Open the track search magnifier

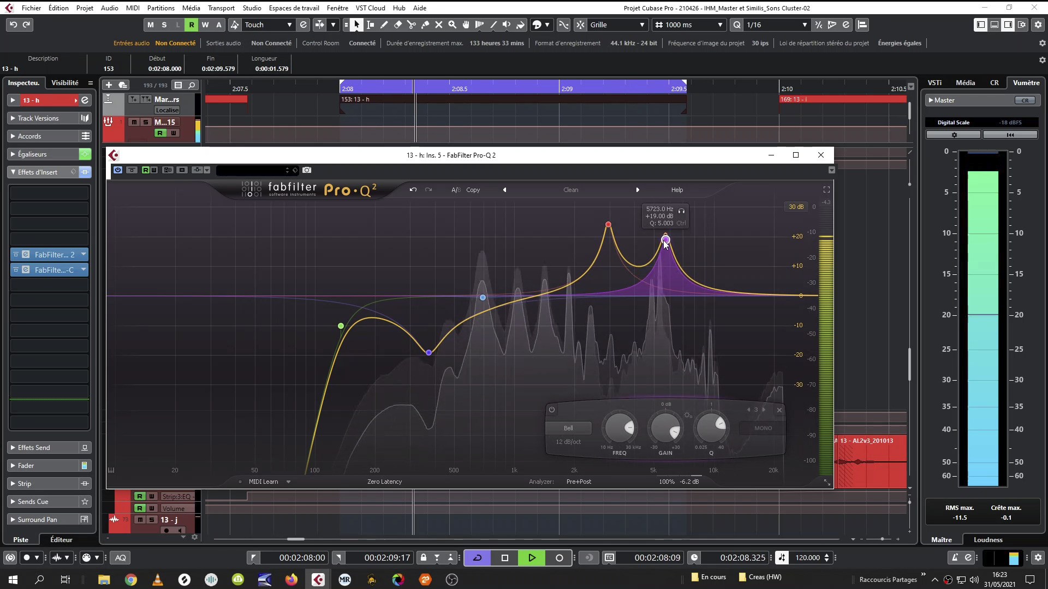192,85
